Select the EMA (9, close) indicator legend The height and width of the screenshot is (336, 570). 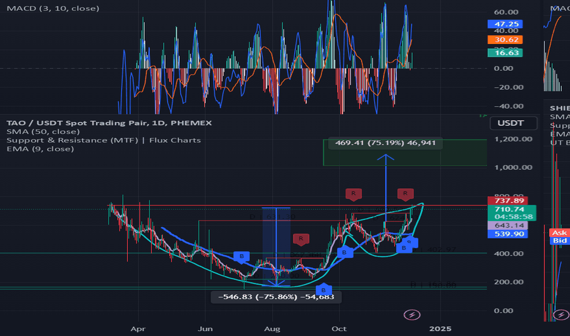[40, 149]
